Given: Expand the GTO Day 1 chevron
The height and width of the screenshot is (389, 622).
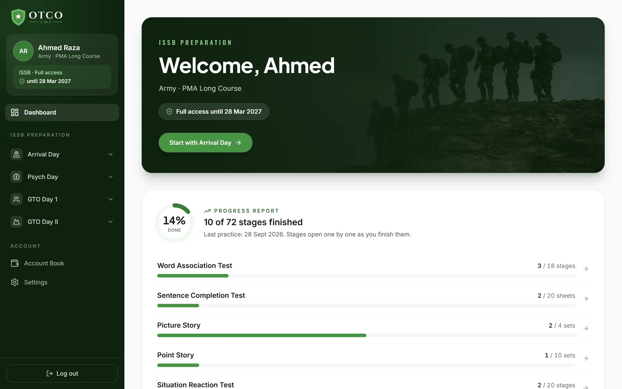Looking at the screenshot, I should point(110,199).
